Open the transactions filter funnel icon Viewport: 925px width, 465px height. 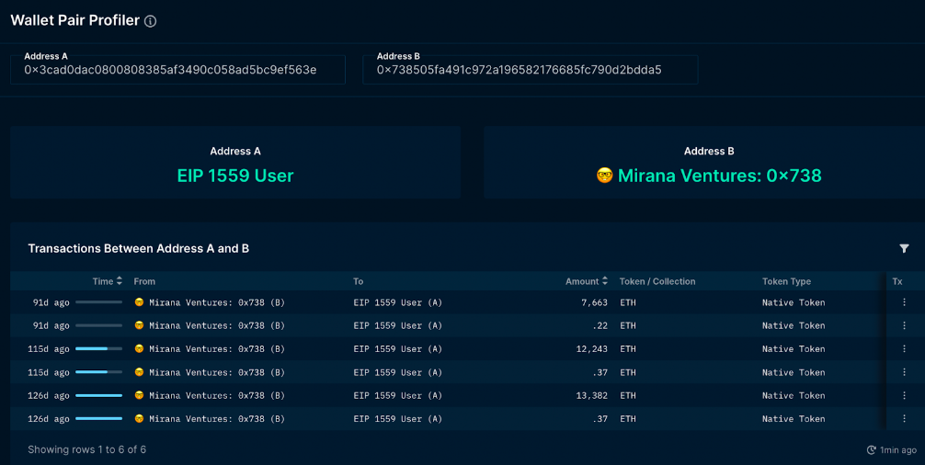[904, 249]
